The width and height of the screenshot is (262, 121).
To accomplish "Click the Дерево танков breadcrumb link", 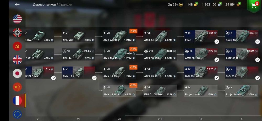I will click(x=44, y=4).
